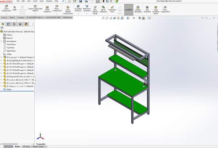Screen dimensions: 218x148
Task: Toggle Large Assembly Mode
Action: (x=156, y=10)
